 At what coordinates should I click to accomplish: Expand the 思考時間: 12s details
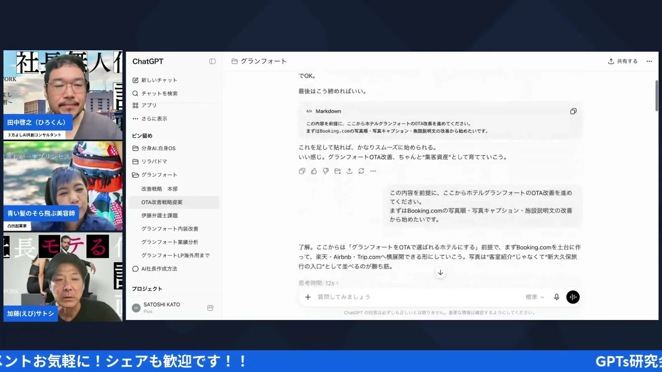pos(319,283)
